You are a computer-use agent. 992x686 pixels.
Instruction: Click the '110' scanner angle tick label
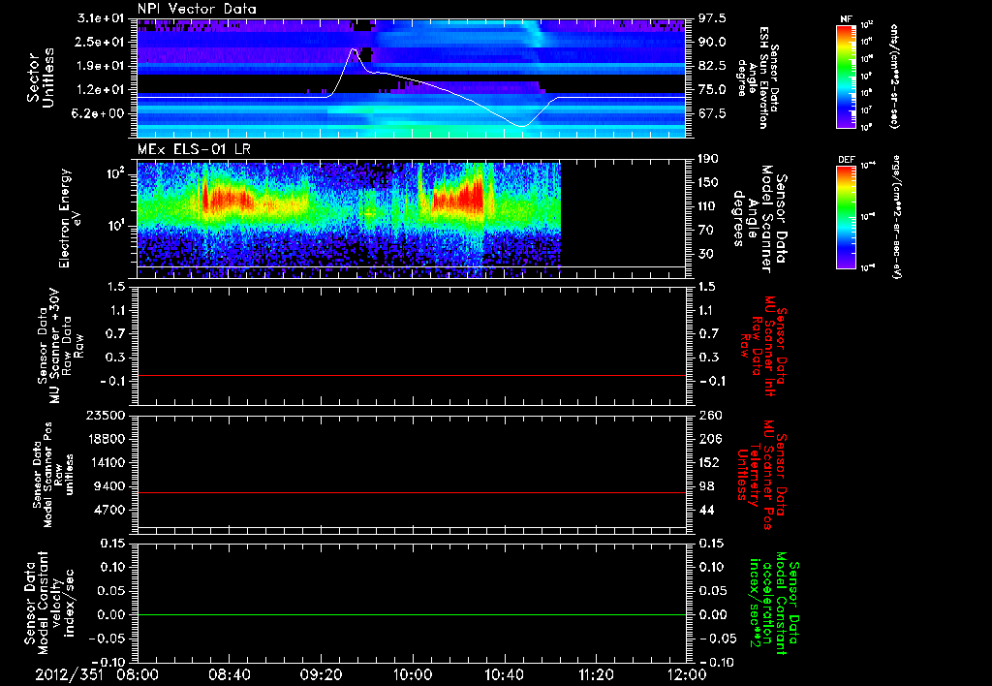tap(709, 206)
